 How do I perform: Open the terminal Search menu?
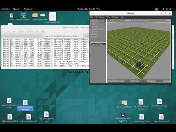[21, 32]
